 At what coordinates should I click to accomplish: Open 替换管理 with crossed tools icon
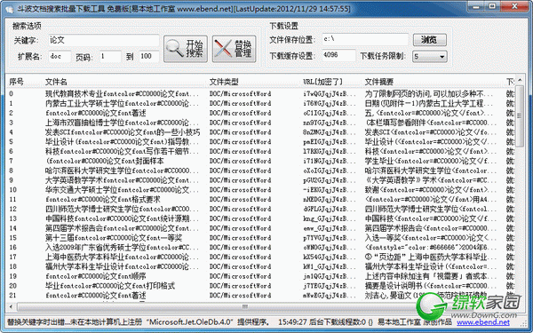point(235,49)
